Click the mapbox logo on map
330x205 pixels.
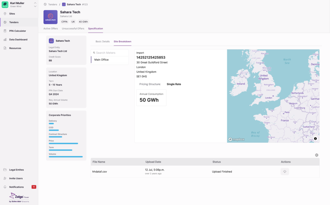(236, 139)
